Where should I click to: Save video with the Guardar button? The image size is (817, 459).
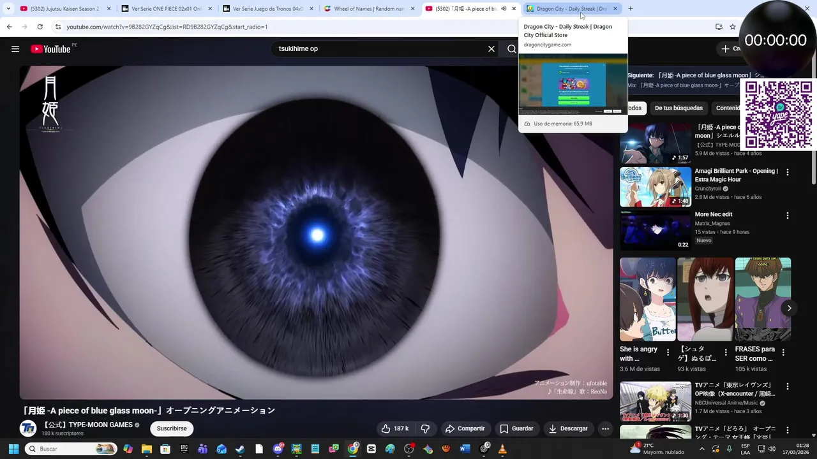(516, 428)
